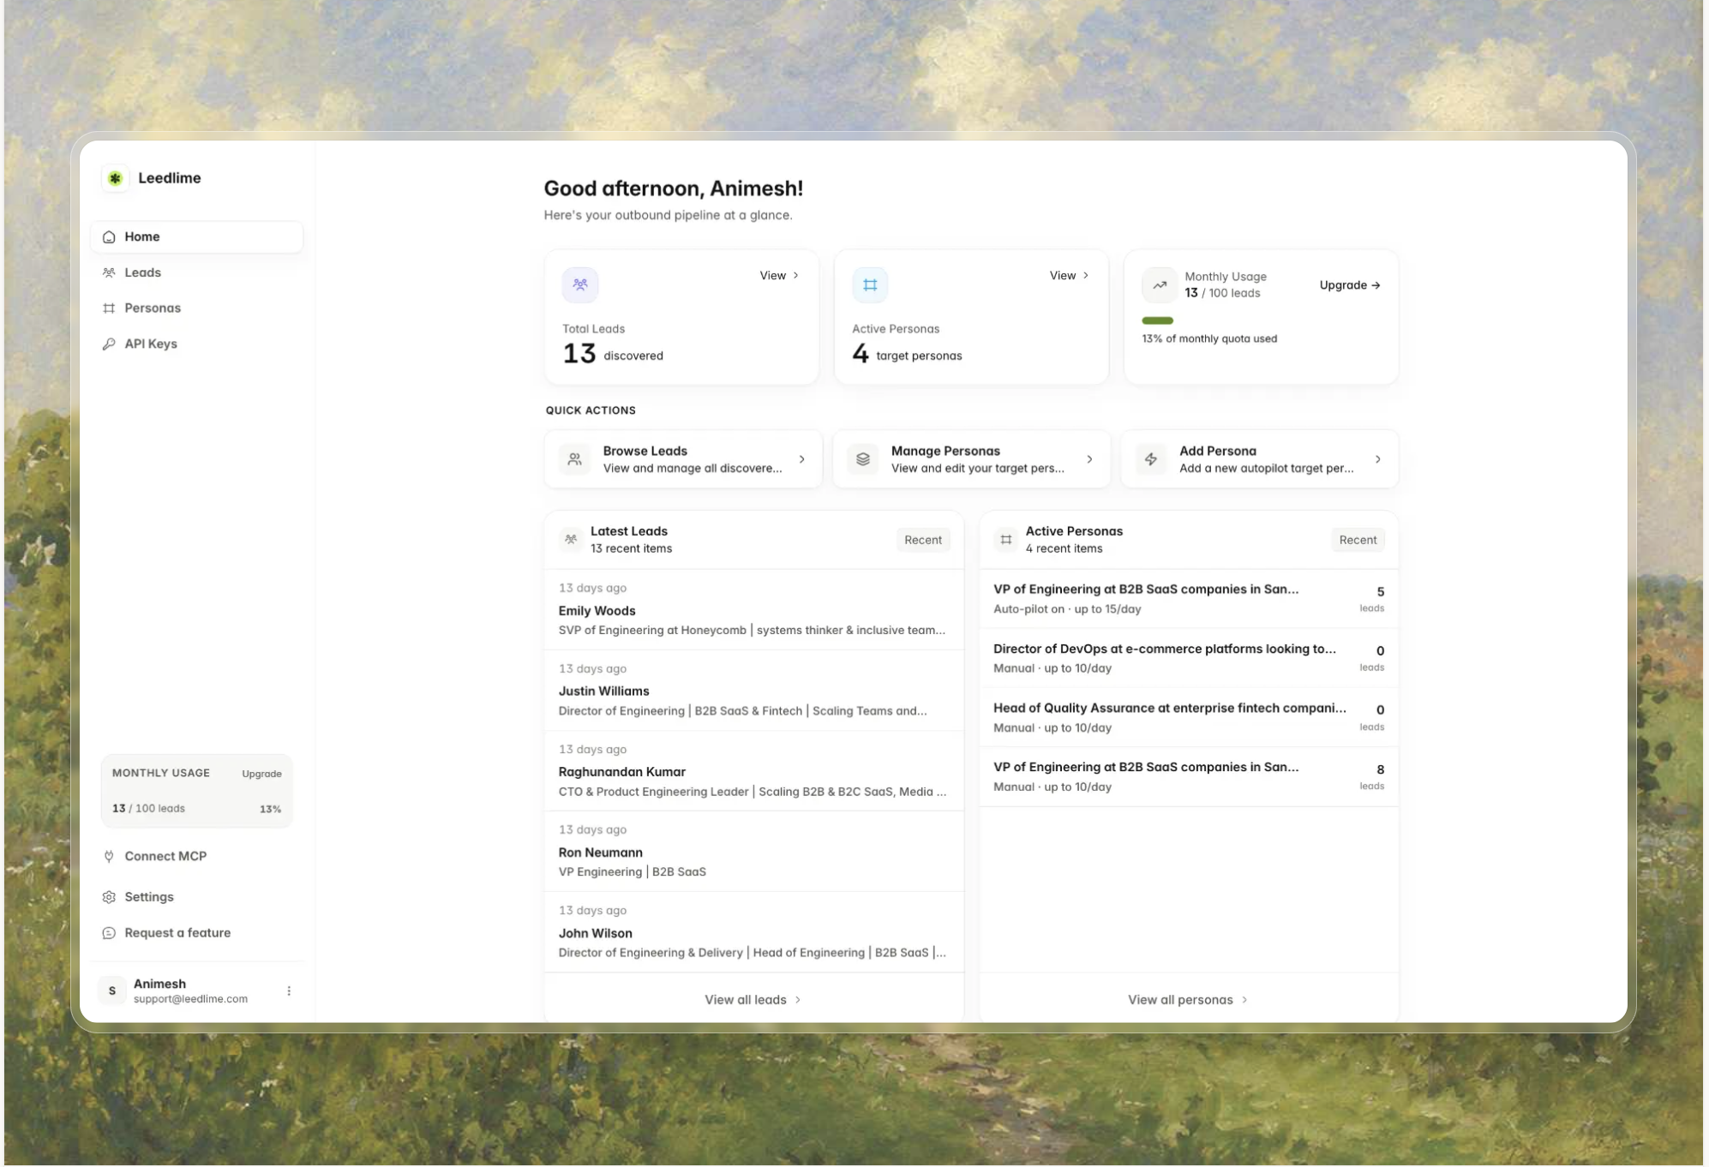Click the sidebar 13 / 100 leads usage
This screenshot has width=1709, height=1167.
[148, 809]
